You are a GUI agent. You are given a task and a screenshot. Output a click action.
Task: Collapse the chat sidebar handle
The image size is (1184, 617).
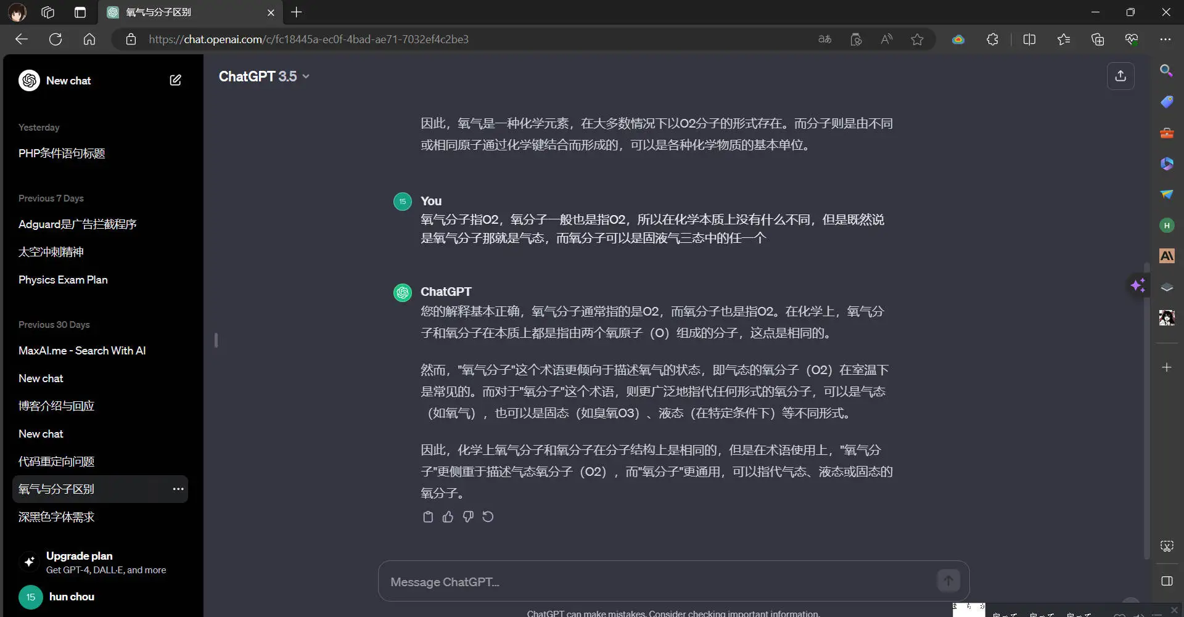(x=216, y=340)
